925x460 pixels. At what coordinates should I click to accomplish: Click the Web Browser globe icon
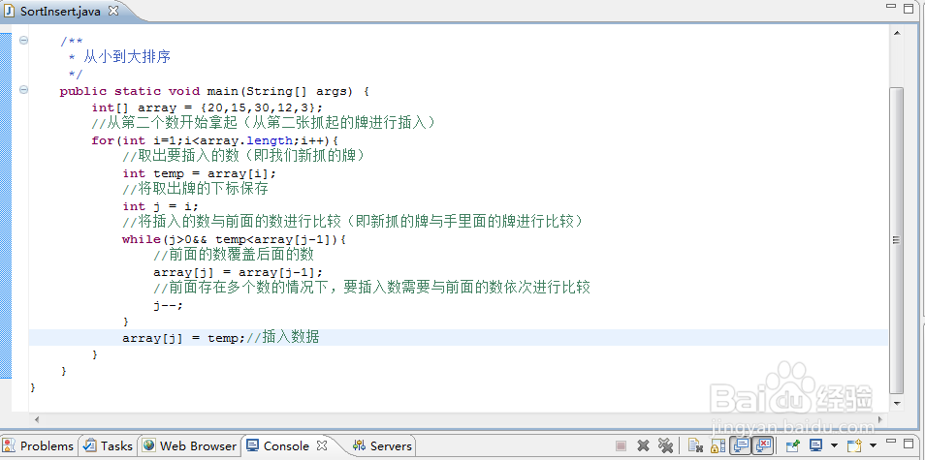tap(149, 445)
